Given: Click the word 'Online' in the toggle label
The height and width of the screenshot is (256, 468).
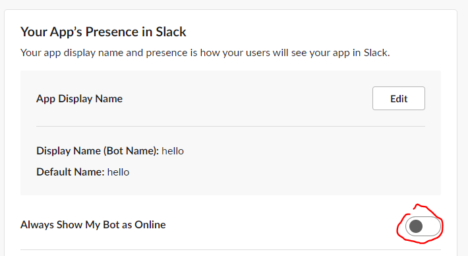Looking at the screenshot, I should tap(150, 224).
